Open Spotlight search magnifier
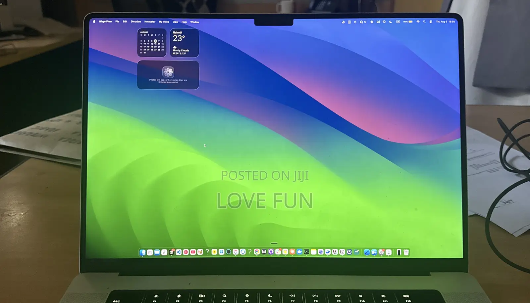This screenshot has height=303, width=530. (x=424, y=22)
